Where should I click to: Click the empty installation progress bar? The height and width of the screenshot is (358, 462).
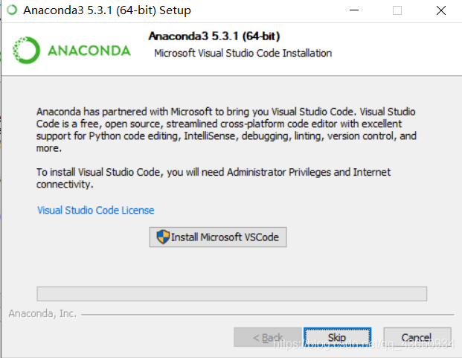232,294
